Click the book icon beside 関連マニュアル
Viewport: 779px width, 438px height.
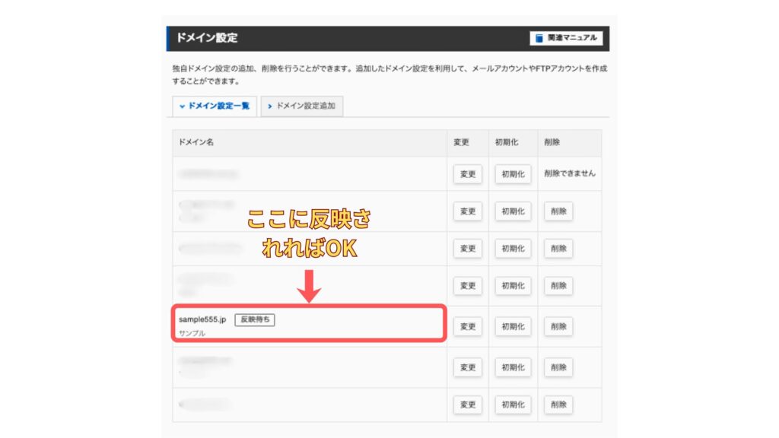539,38
